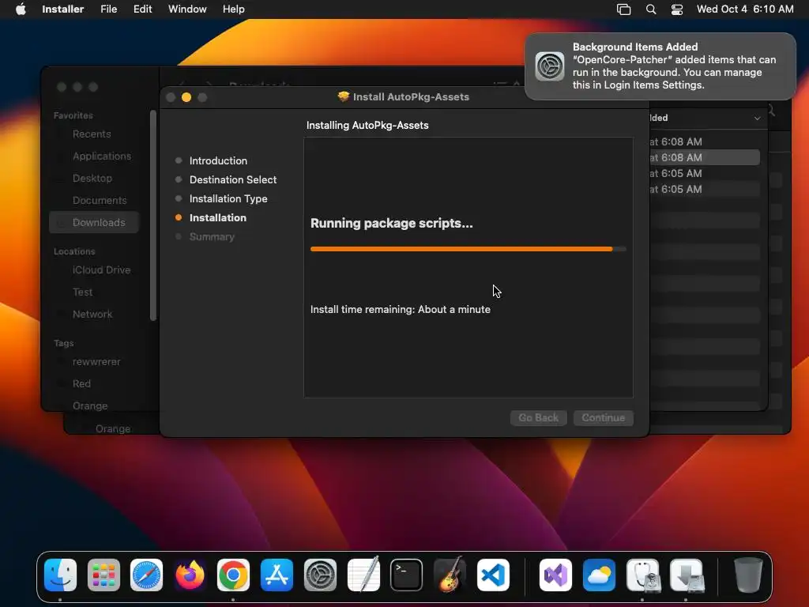Open the File menu
This screenshot has width=809, height=607.
(109, 9)
